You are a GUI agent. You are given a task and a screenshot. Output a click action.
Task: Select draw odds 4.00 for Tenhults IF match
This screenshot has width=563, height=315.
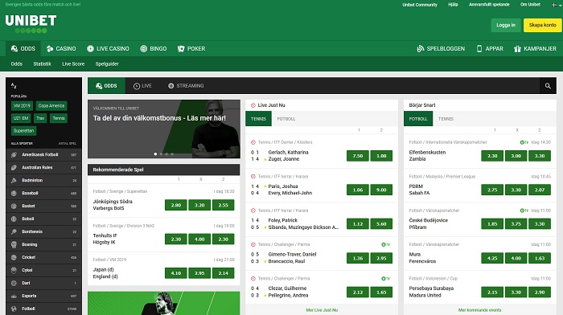tap(199, 239)
